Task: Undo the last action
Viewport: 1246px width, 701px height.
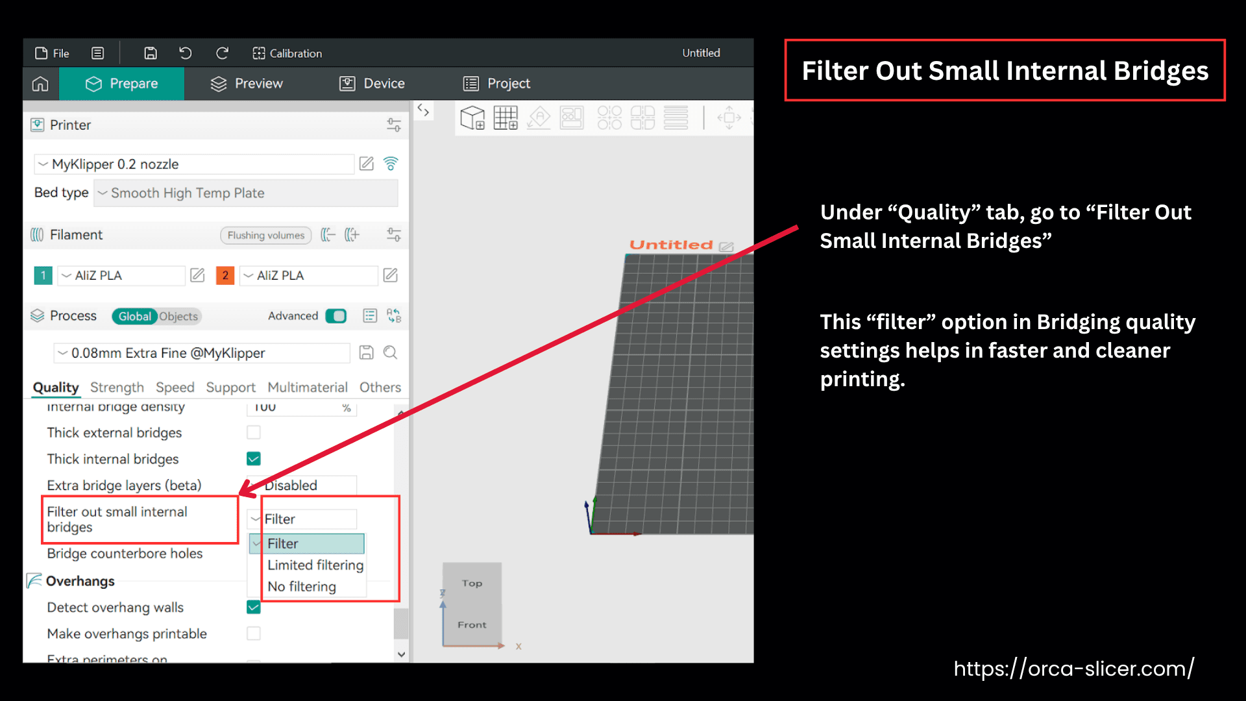Action: [185, 53]
